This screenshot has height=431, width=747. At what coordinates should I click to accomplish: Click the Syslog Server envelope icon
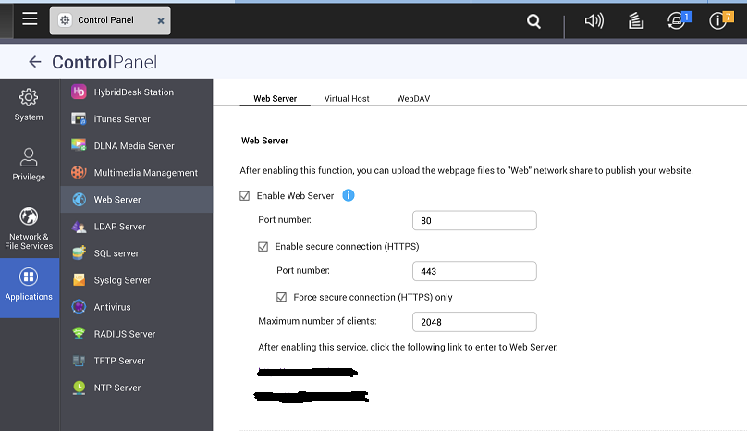[x=79, y=280]
